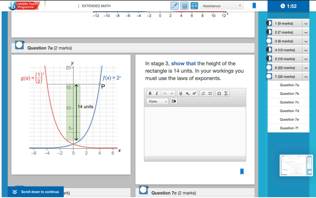Select 7 (32 marks) in question list
The image size is (316, 198).
[285, 77]
